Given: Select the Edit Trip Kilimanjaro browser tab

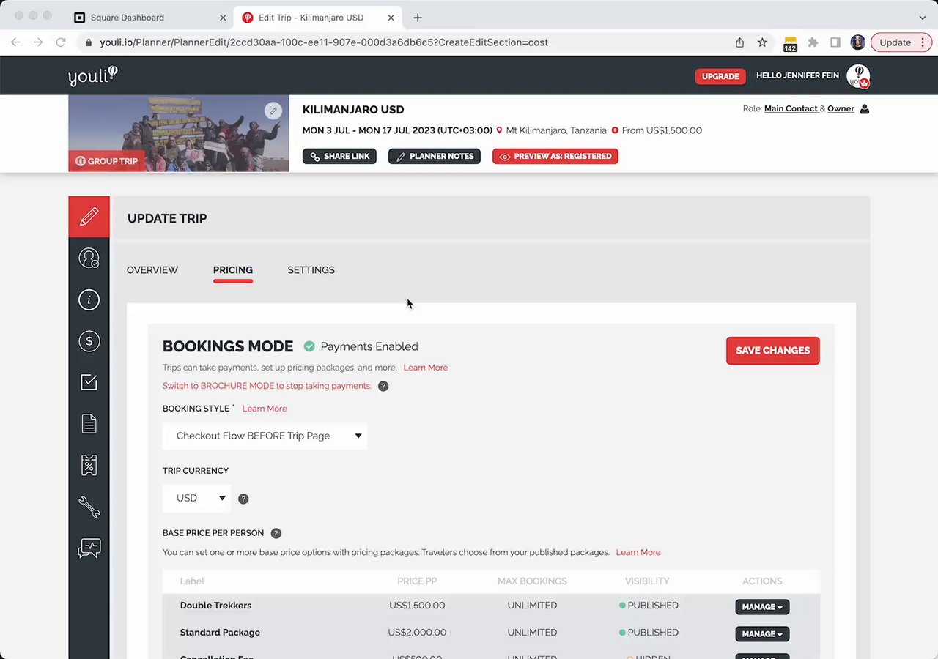Looking at the screenshot, I should tap(317, 18).
